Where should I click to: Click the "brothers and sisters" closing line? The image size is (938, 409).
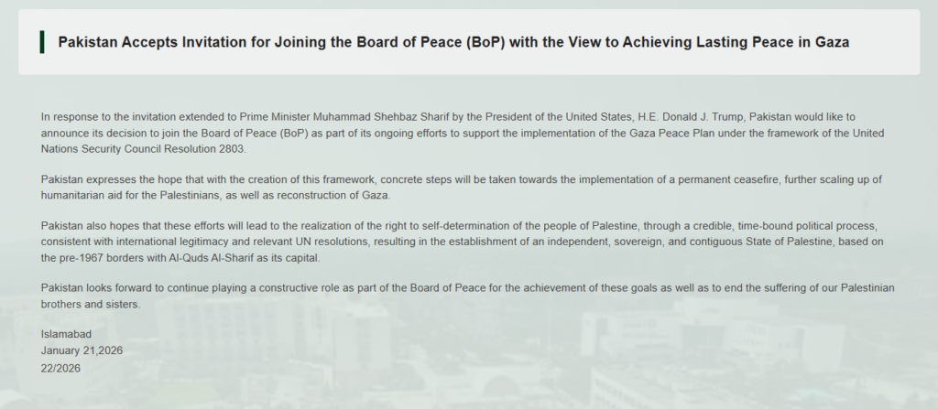tap(91, 304)
